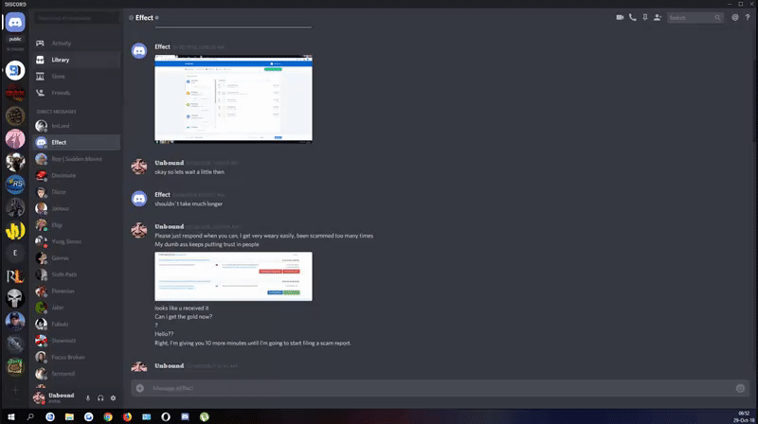Add a server with the plus button
Viewport: 758px width, 424px height.
15,390
